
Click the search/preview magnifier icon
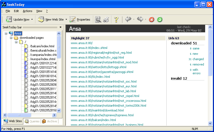[98, 20]
